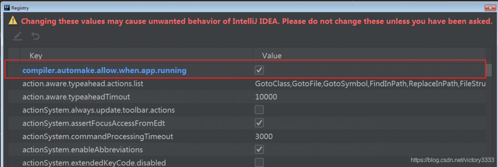Viewport: 498px width, 167px height.
Task: Close the Registry dialog
Action: coord(489,7)
